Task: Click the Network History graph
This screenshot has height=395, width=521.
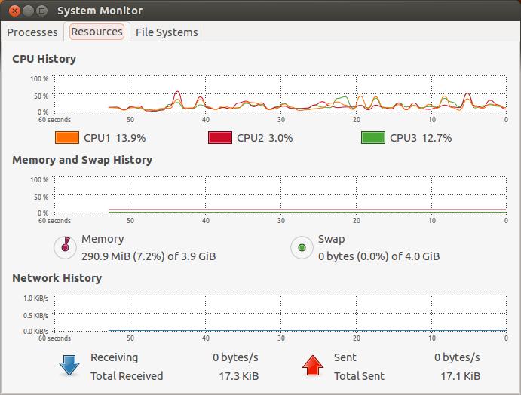Action: [x=279, y=313]
